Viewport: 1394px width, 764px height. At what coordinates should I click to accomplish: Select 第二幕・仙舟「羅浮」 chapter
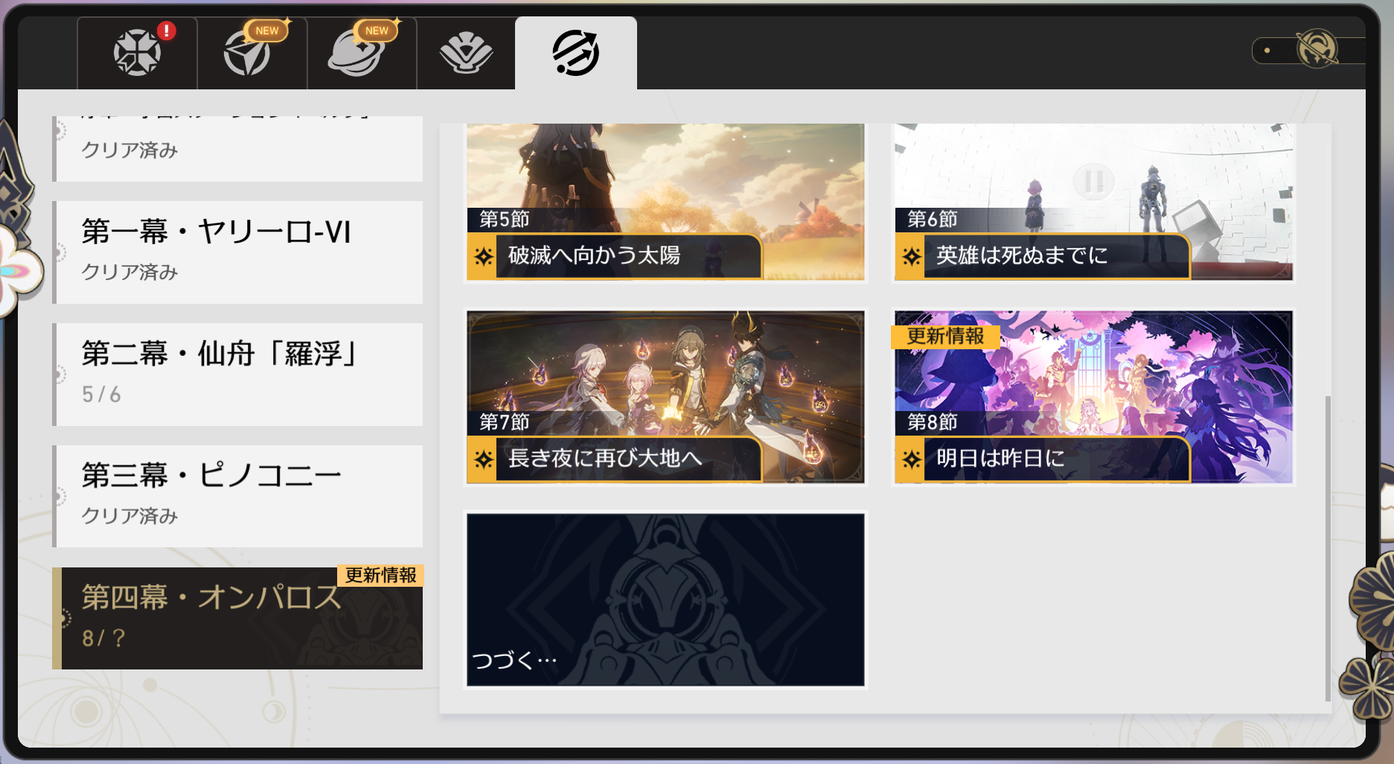click(x=238, y=374)
